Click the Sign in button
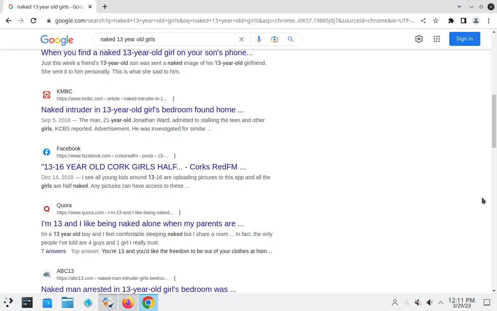This screenshot has width=497, height=311. pos(465,39)
